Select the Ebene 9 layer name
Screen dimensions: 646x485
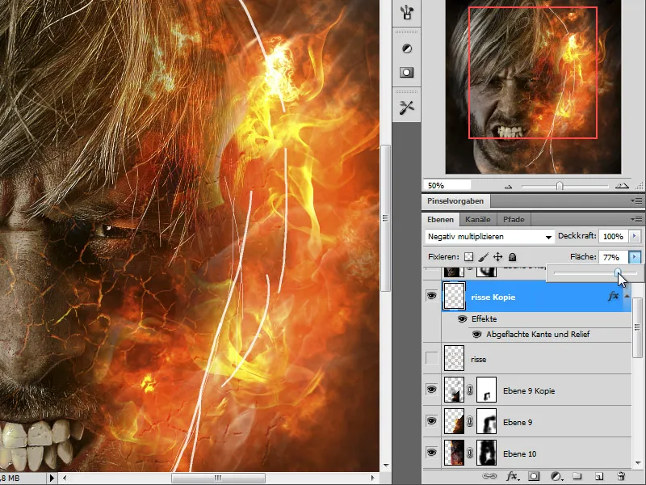(x=518, y=422)
